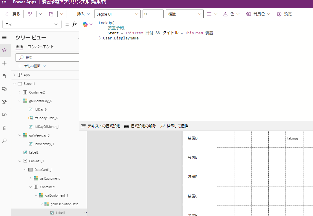This screenshot has height=216, width=313.
Task: Select Label2 in the tree
Action: click(x=33, y=152)
